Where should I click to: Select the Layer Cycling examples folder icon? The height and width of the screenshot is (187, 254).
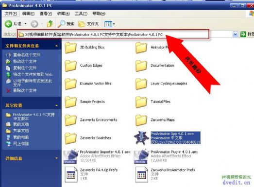[141, 84]
